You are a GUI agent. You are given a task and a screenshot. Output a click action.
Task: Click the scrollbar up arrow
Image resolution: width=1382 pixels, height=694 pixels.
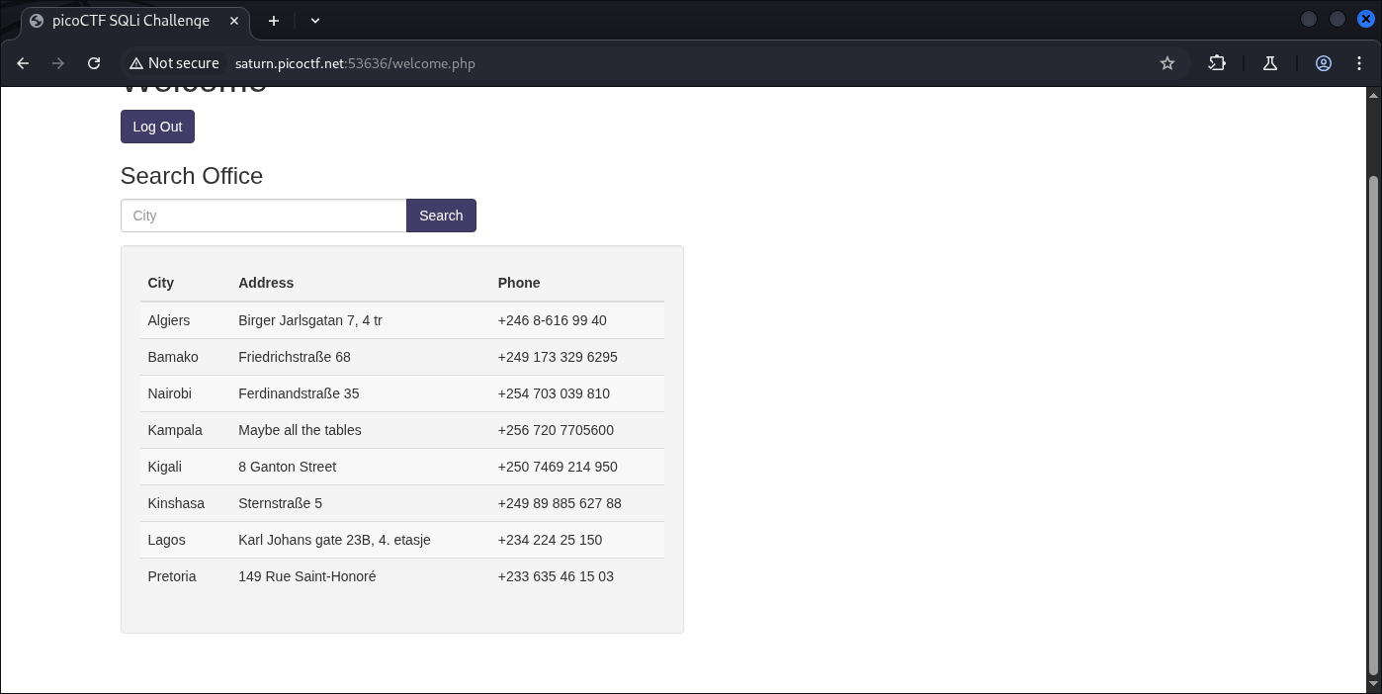[1373, 95]
